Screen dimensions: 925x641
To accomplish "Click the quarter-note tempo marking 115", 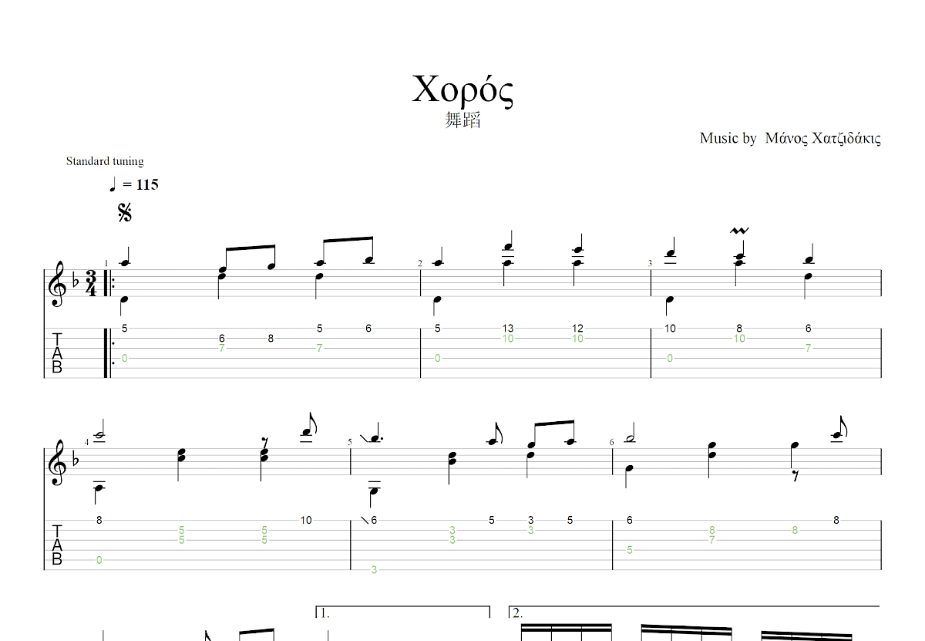I will [134, 184].
